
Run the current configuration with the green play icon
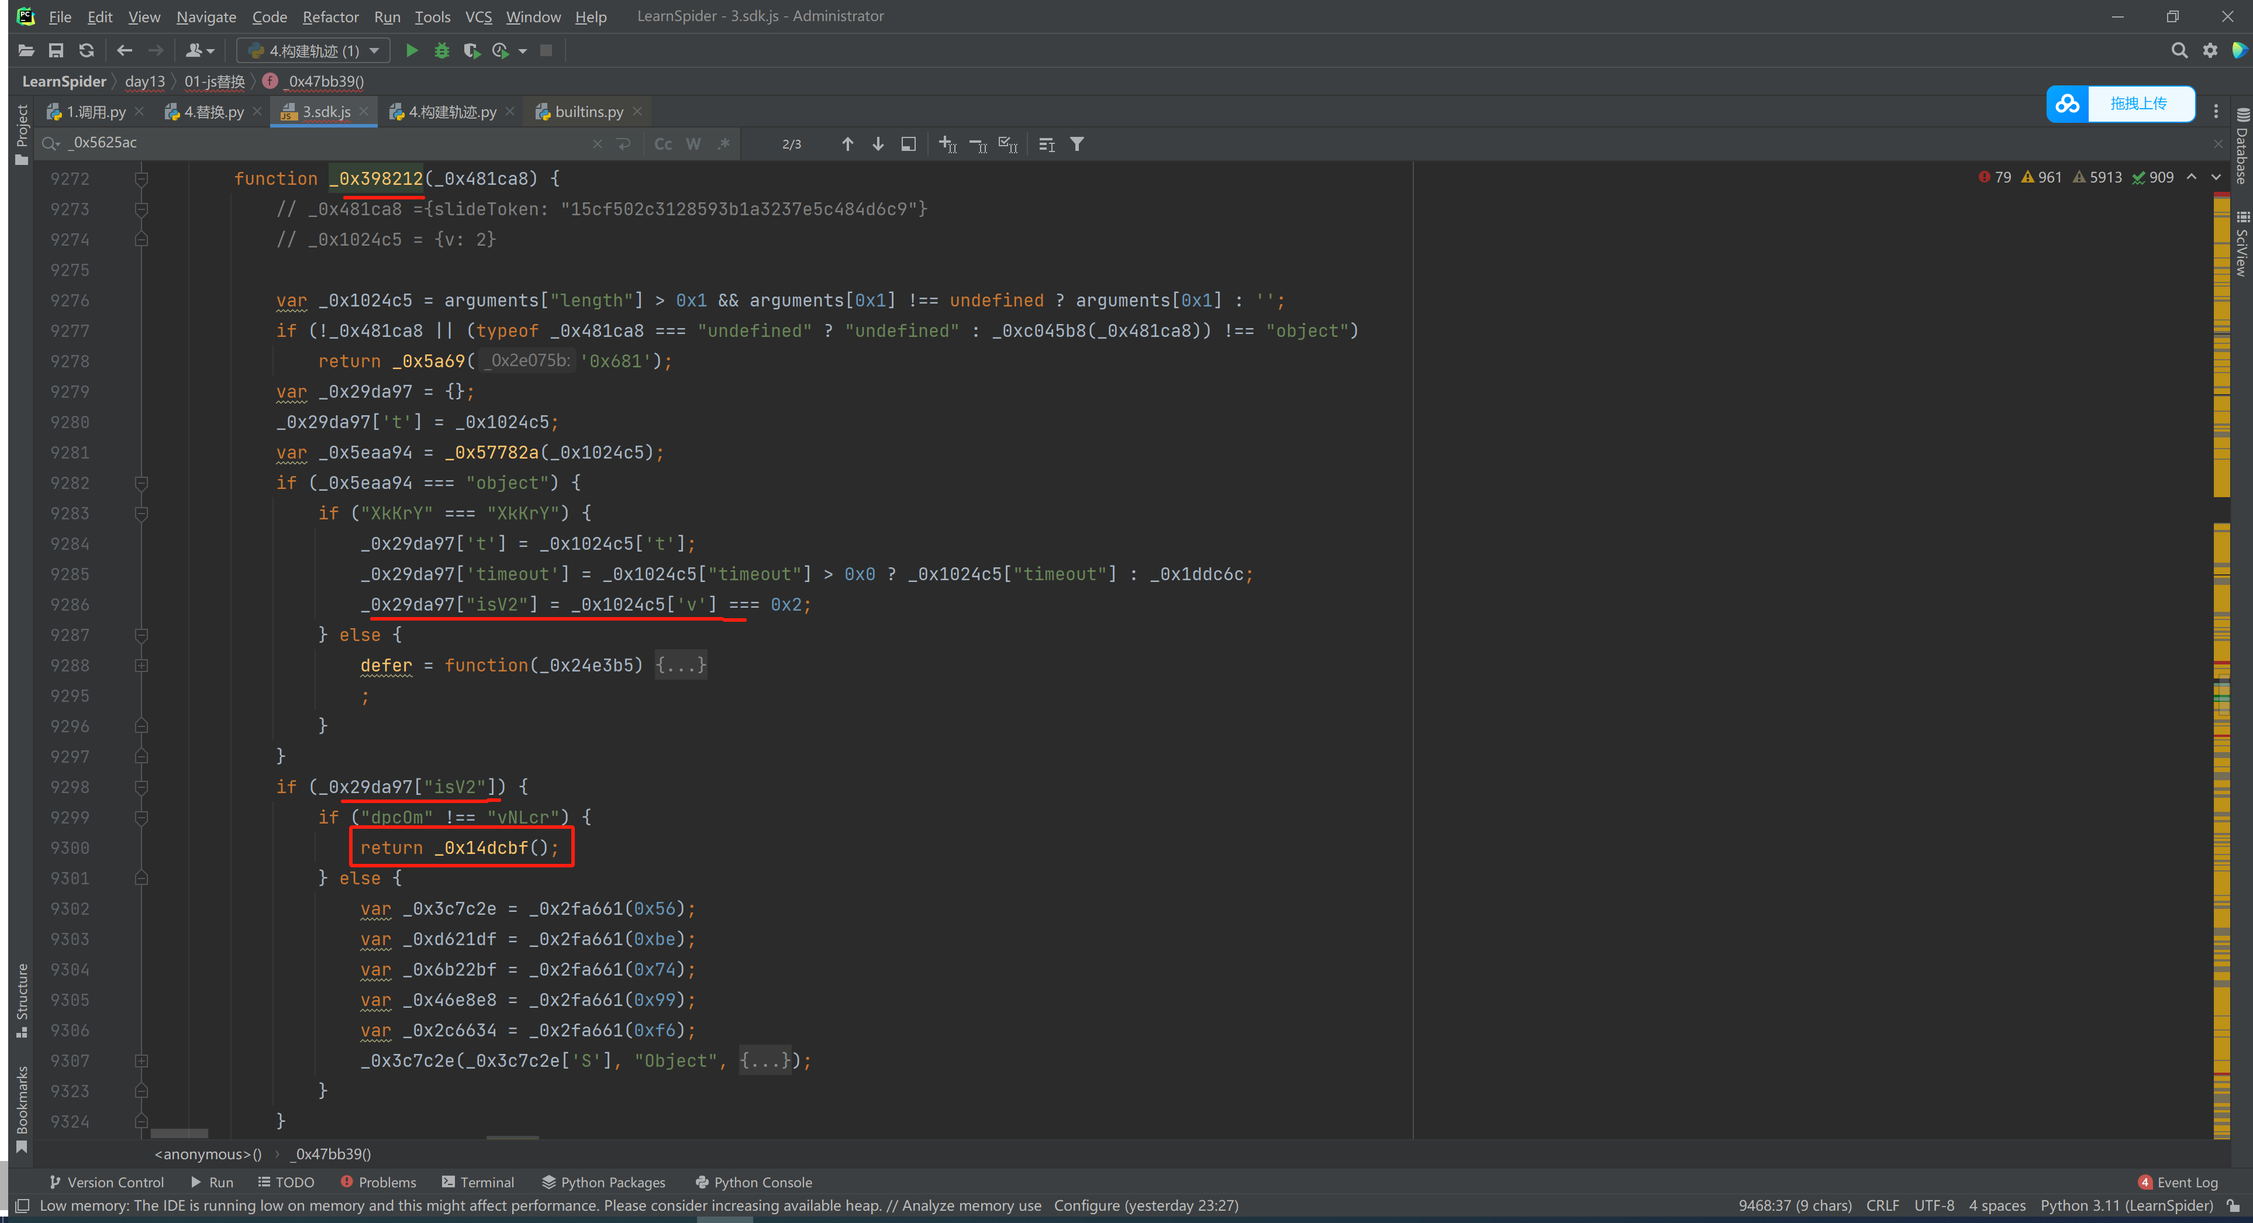point(412,51)
